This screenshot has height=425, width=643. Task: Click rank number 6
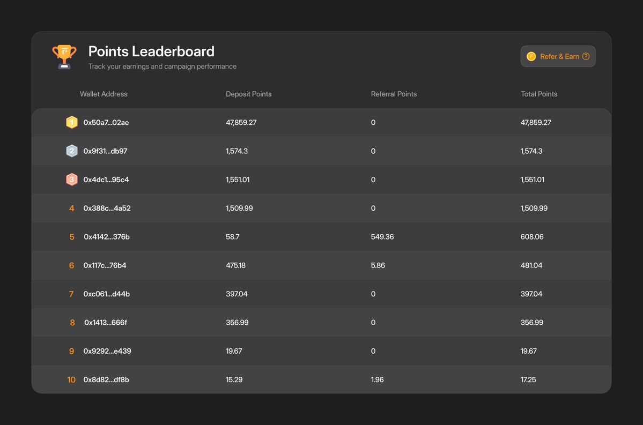71,266
